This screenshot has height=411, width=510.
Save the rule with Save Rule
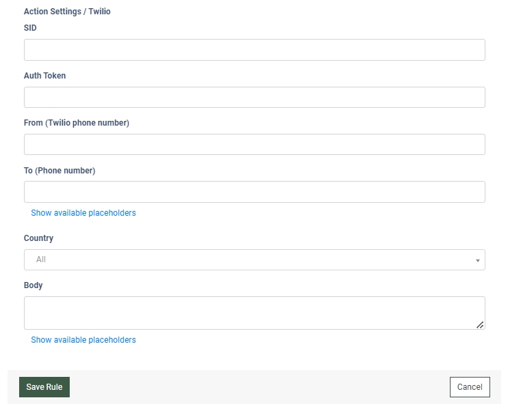[44, 387]
